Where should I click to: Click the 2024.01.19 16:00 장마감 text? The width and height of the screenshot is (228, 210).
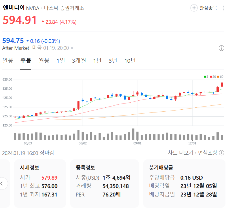click(28, 153)
